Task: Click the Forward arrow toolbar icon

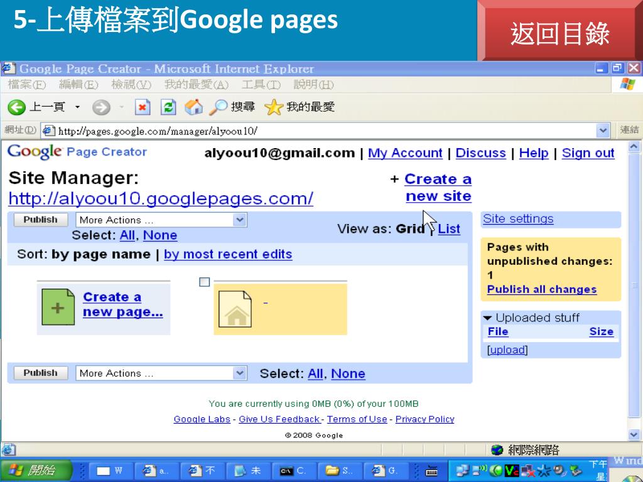Action: (x=101, y=107)
